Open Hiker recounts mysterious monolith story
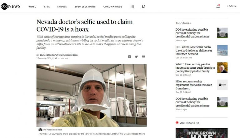 194,85
